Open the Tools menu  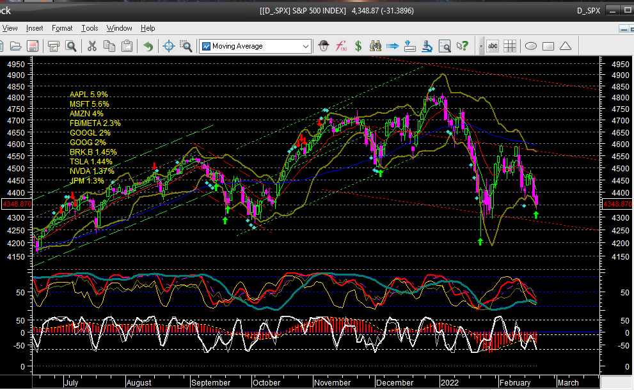pyautogui.click(x=90, y=28)
